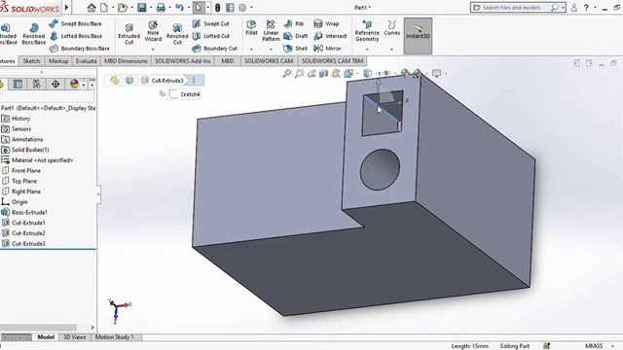Select the Right Plane tree item
Viewport: 623px width, 350px height.
click(26, 192)
